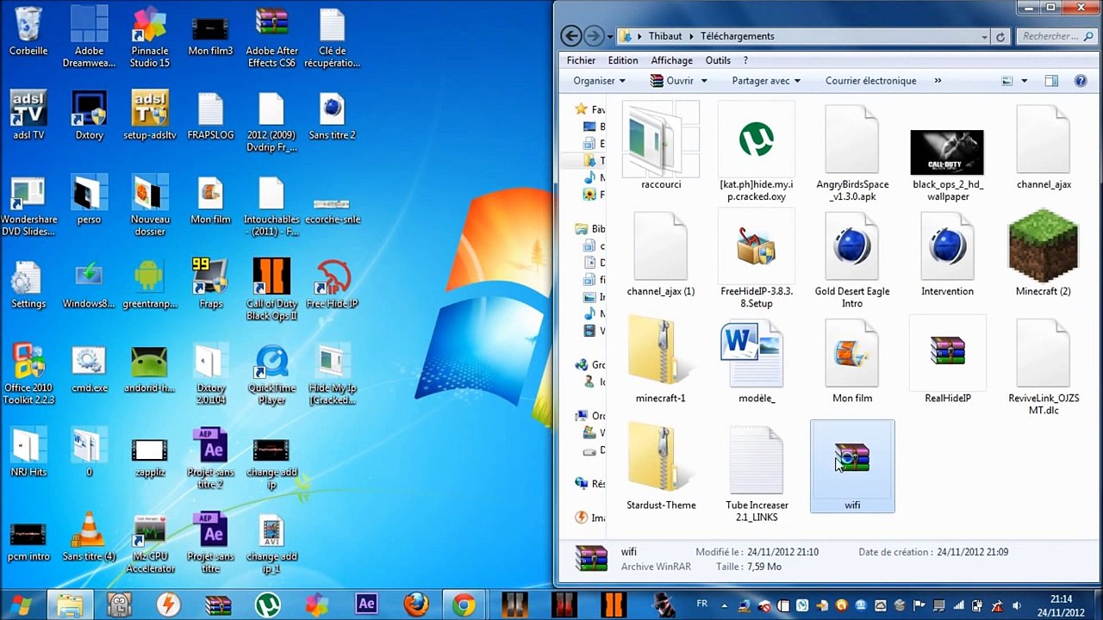Image resolution: width=1103 pixels, height=620 pixels.
Task: Click the Explorer back navigation button
Action: [x=570, y=36]
